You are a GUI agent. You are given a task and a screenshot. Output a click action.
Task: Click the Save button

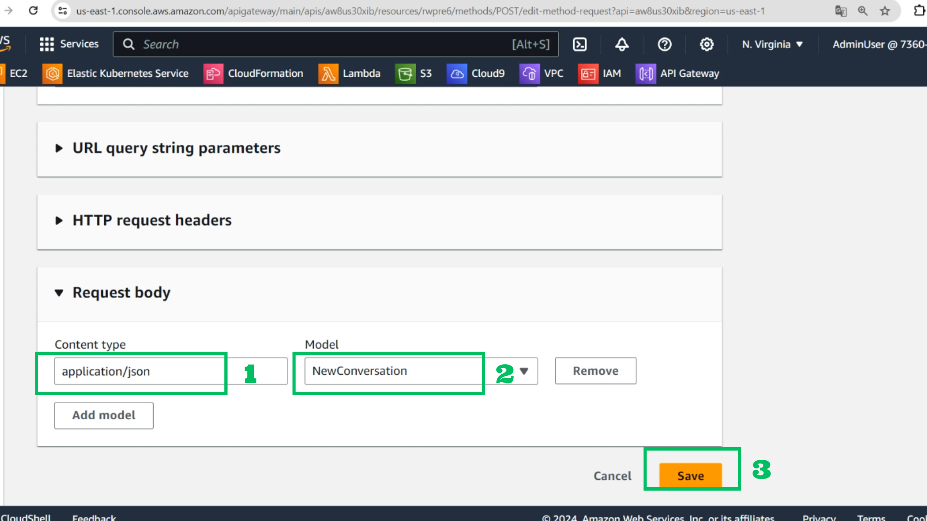[690, 476]
